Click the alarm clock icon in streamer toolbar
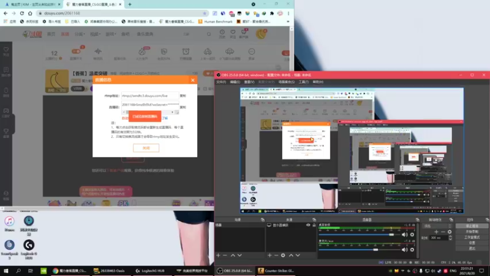This screenshot has width=490, height=276. pos(186,52)
